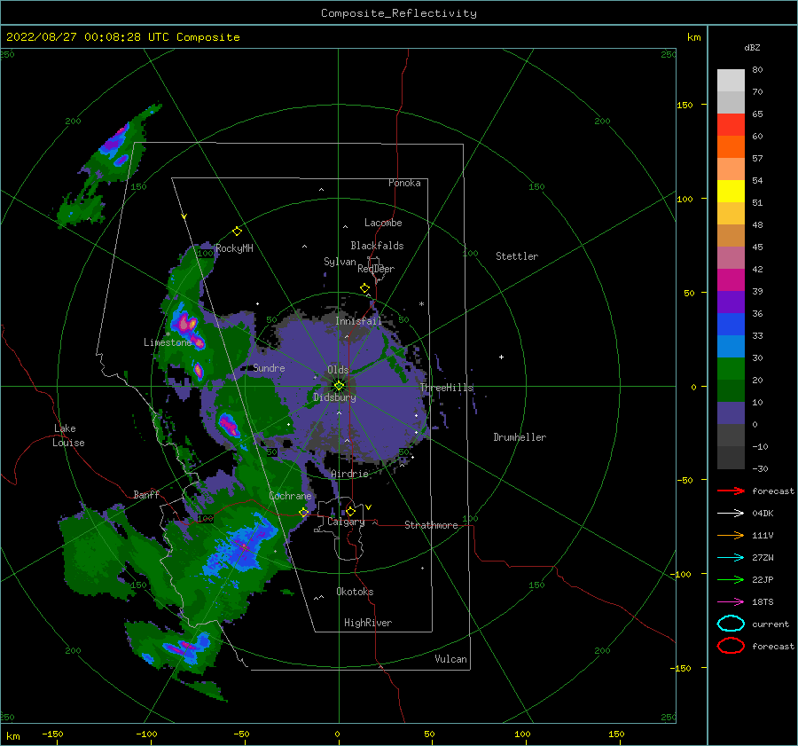
Task: Select the Vulcan label
Action: click(x=450, y=659)
